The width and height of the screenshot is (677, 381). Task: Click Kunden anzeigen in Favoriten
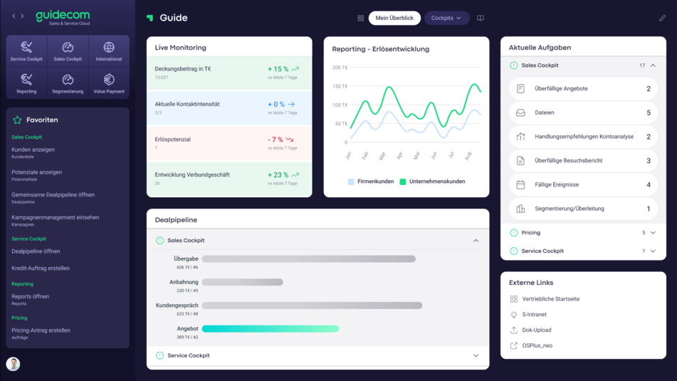coord(33,150)
